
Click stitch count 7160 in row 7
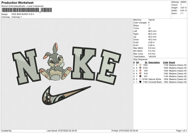(x=145, y=82)
